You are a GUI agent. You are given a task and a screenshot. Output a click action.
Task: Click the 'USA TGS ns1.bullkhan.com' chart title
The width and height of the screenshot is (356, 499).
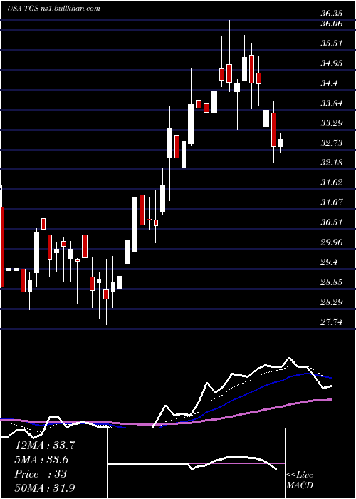53,8
